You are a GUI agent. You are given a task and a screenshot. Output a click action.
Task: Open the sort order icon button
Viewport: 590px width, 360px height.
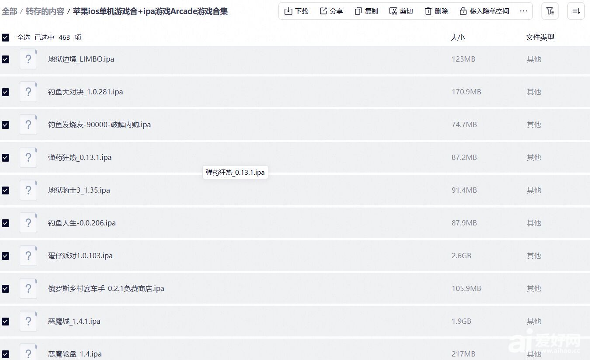(576, 11)
